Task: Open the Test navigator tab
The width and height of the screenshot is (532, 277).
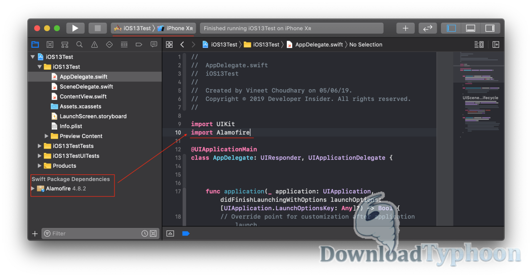Action: (109, 44)
